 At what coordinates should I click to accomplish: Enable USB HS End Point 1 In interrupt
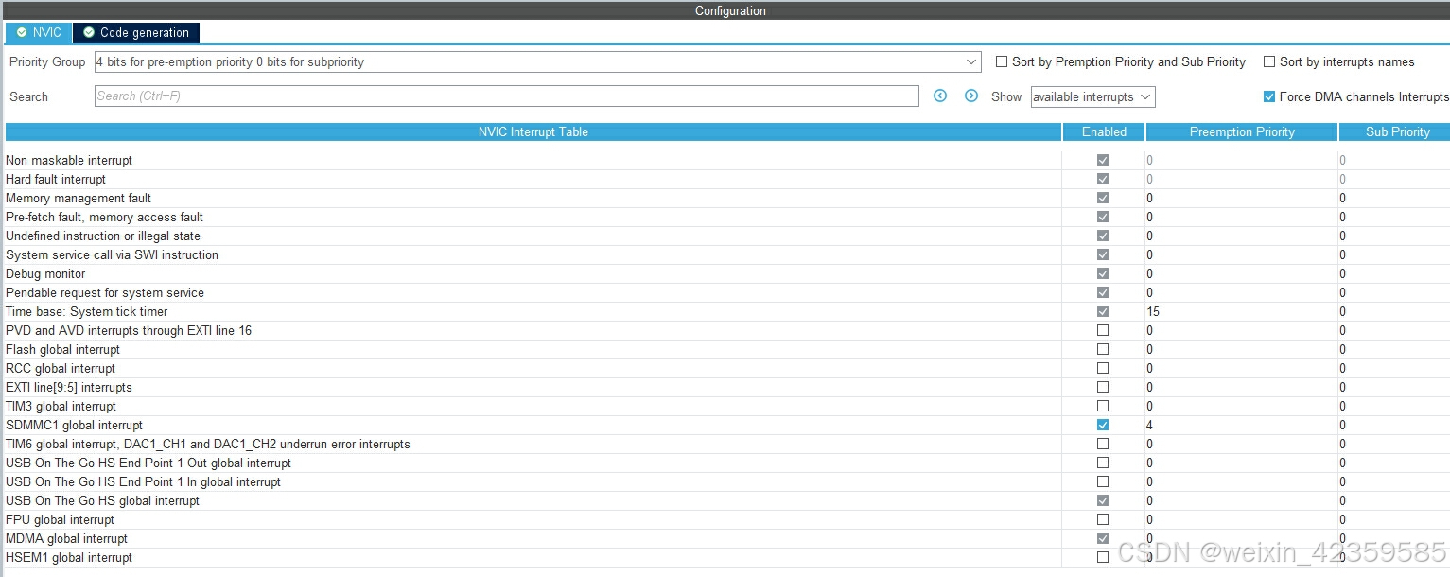pyautogui.click(x=1103, y=482)
